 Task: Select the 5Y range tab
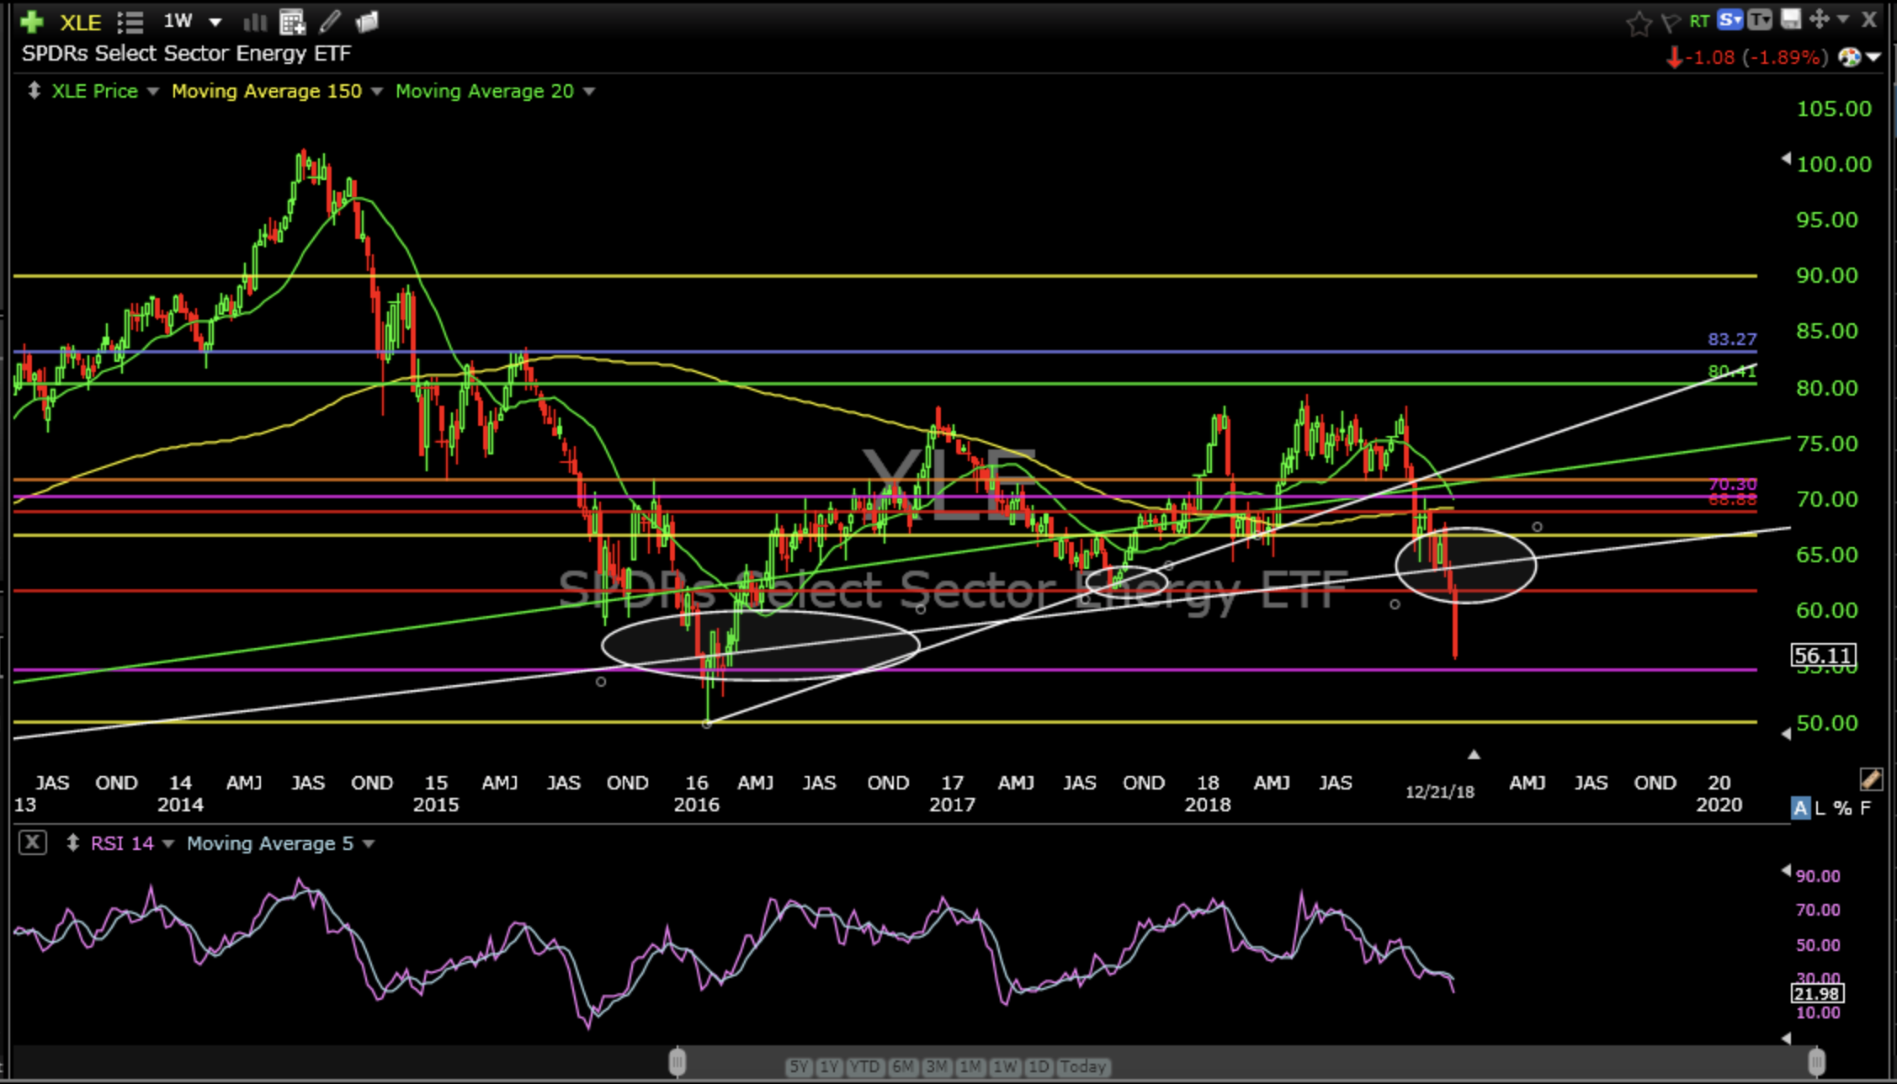(798, 1066)
